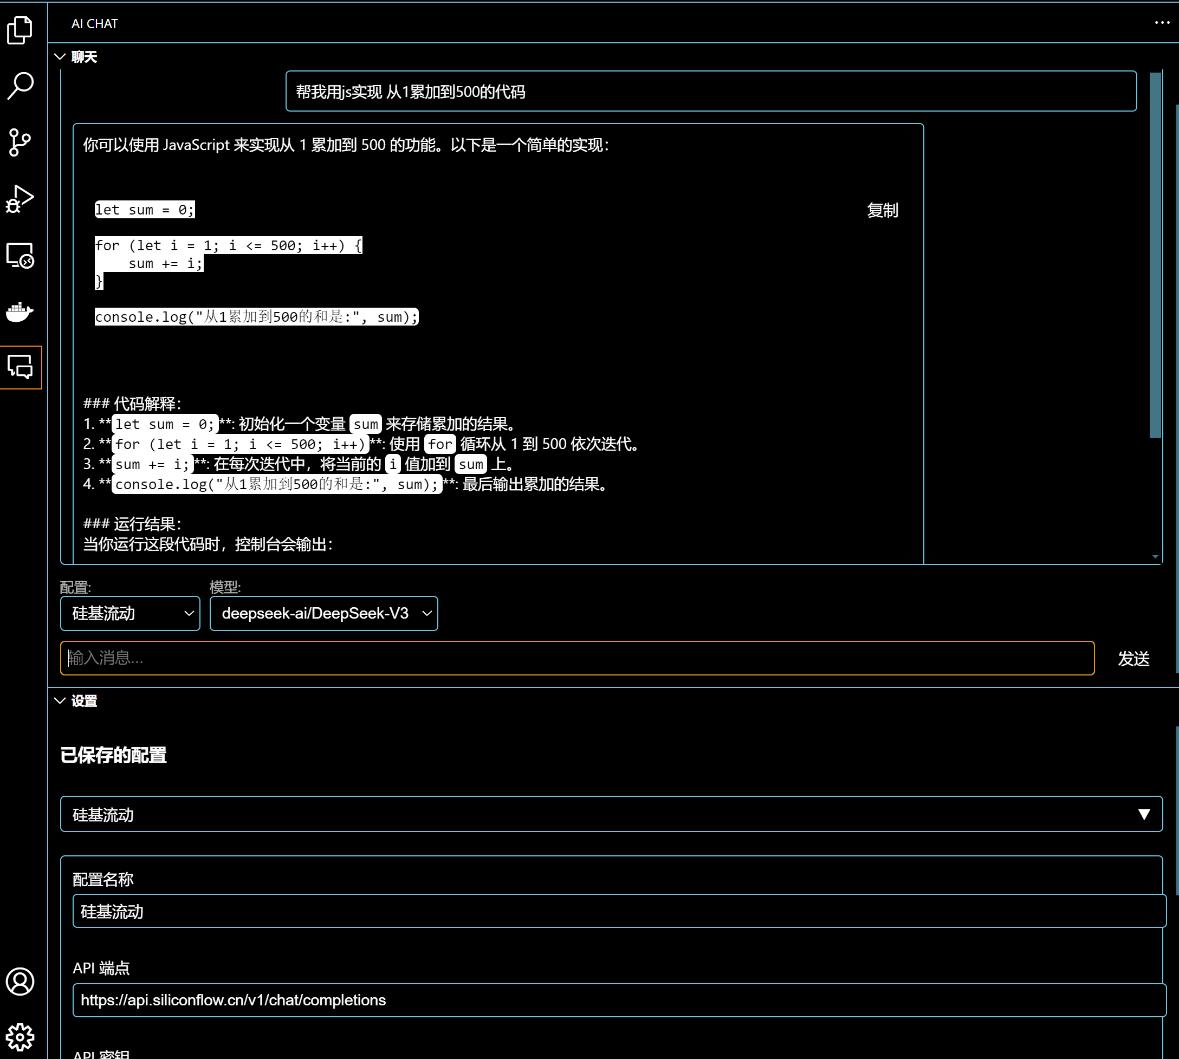The image size is (1179, 1059).
Task: Open the Accounts profile icon
Action: coord(21,982)
